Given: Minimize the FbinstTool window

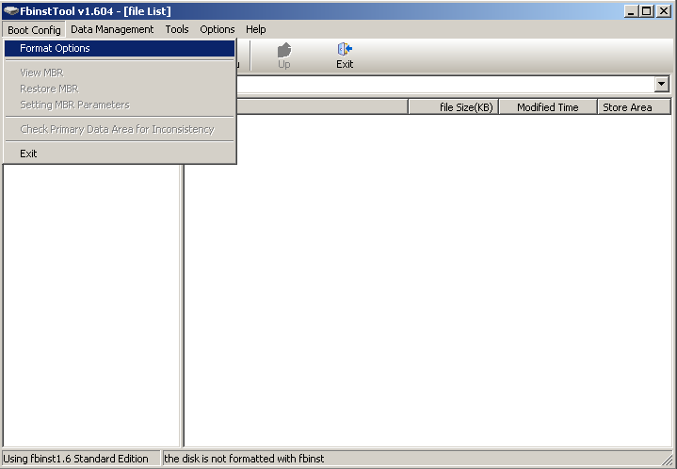Looking at the screenshot, I should tap(631, 11).
